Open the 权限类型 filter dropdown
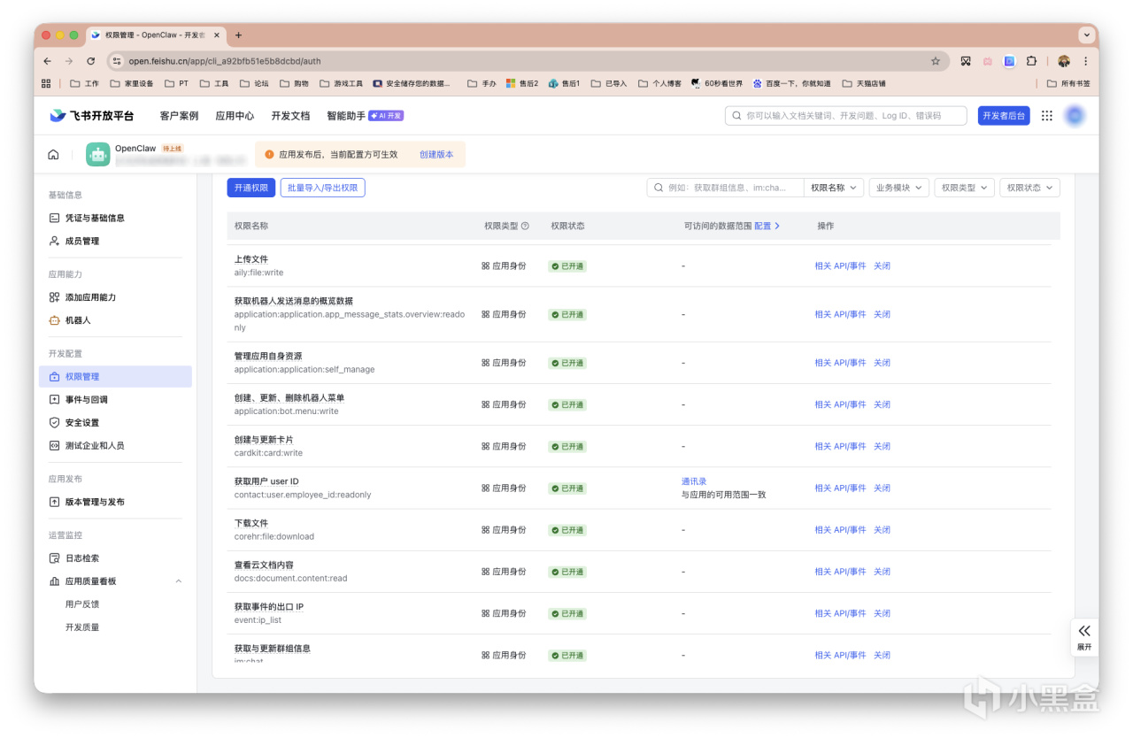The height and width of the screenshot is (738, 1133). [964, 188]
